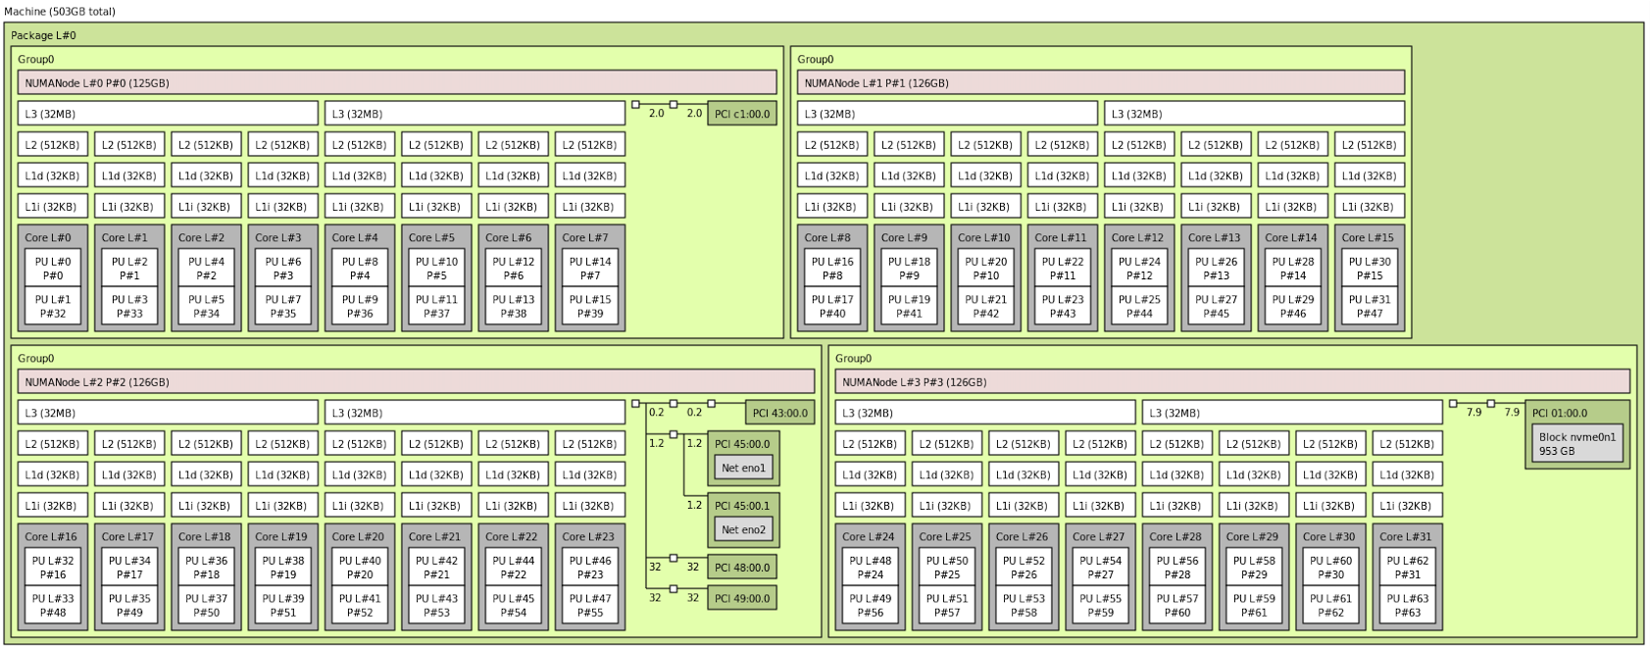Click the PCI 48:00.0 device
This screenshot has height=646, width=1650.
click(742, 567)
